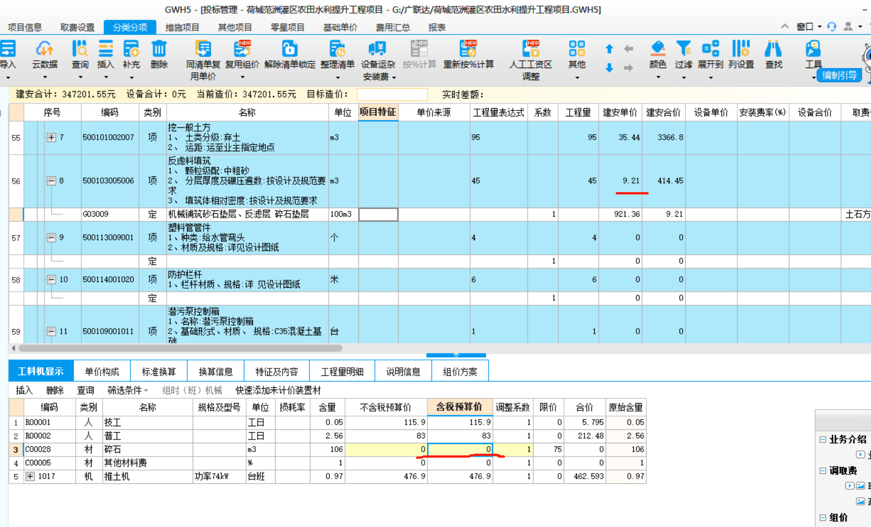Click the 颜色 color fill icon
The width and height of the screenshot is (871, 527).
[658, 49]
